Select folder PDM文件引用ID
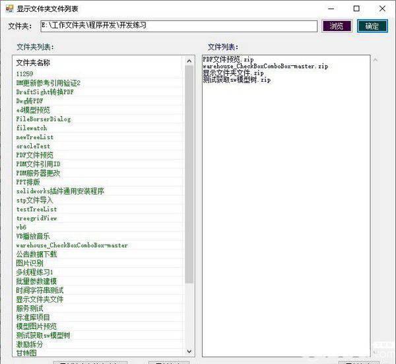 tap(38, 164)
